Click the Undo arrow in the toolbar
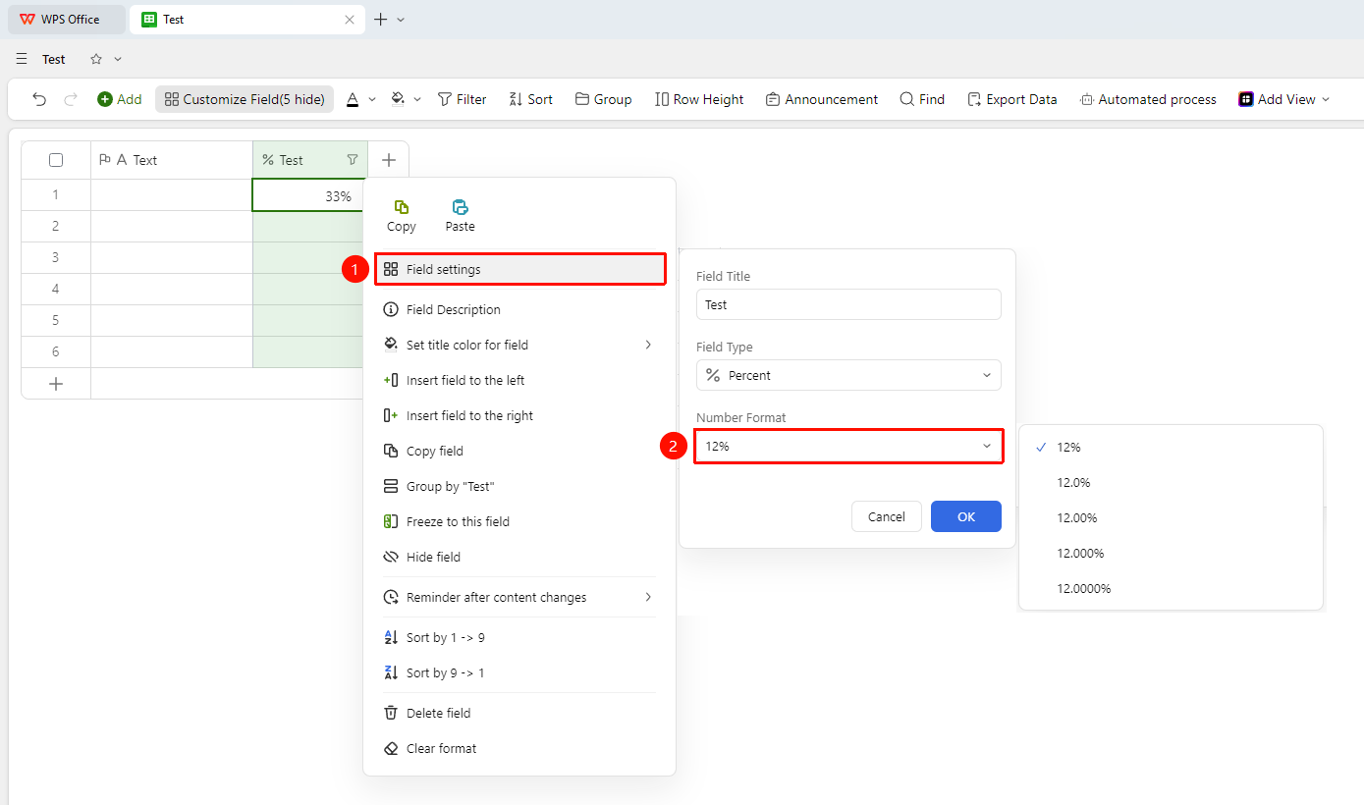 39,99
